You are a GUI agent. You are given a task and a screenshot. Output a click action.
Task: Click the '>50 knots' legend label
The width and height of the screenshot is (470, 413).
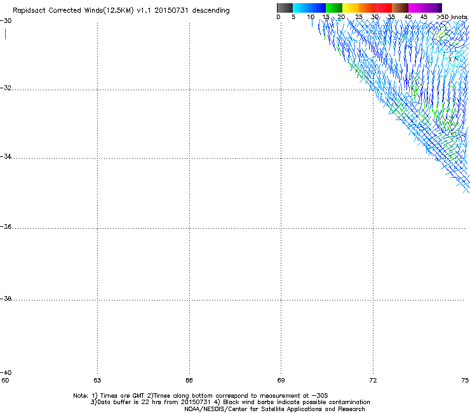452,17
